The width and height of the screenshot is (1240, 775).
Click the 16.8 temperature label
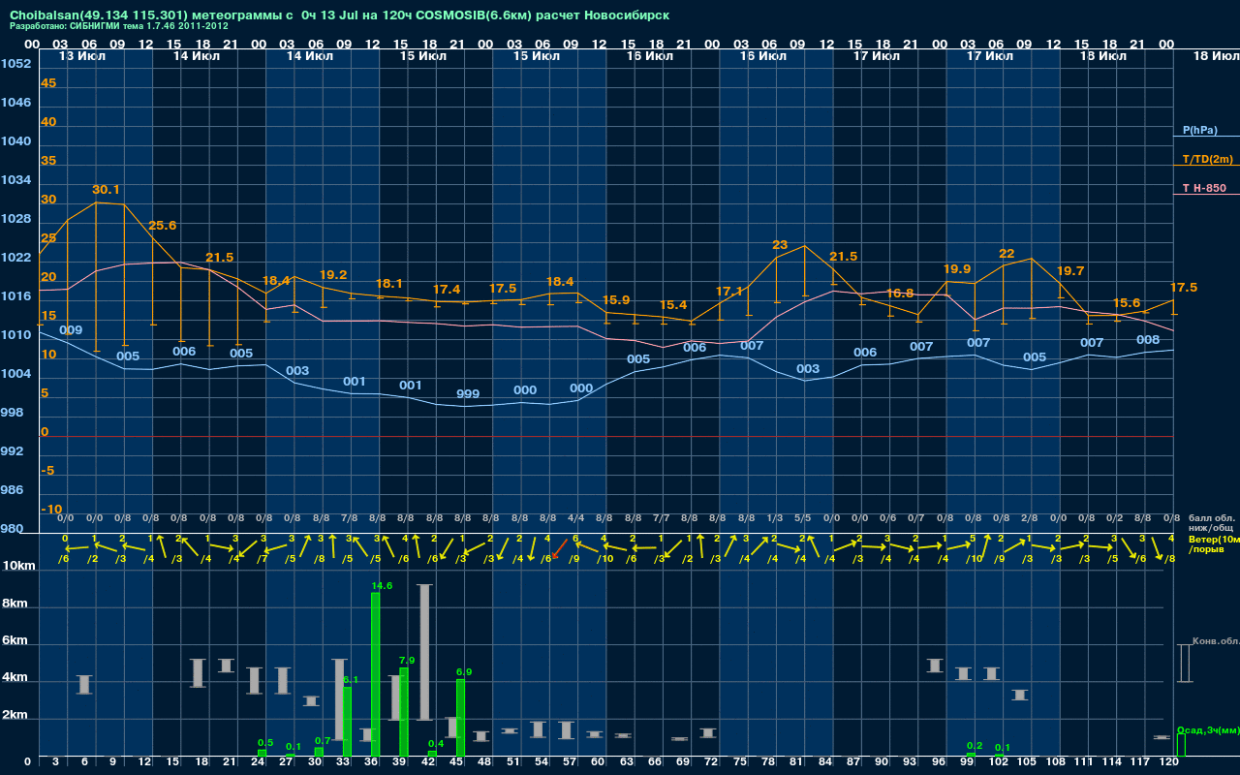click(x=900, y=293)
